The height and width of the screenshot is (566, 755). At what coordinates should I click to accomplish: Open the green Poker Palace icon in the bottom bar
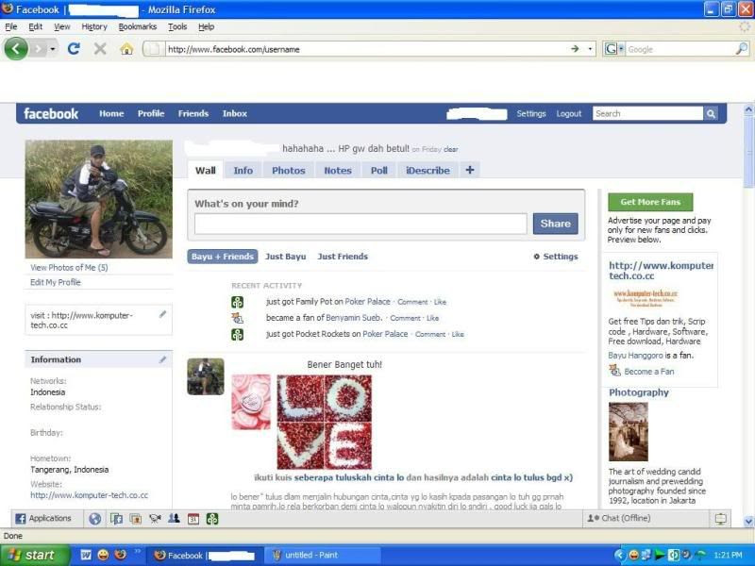(212, 518)
